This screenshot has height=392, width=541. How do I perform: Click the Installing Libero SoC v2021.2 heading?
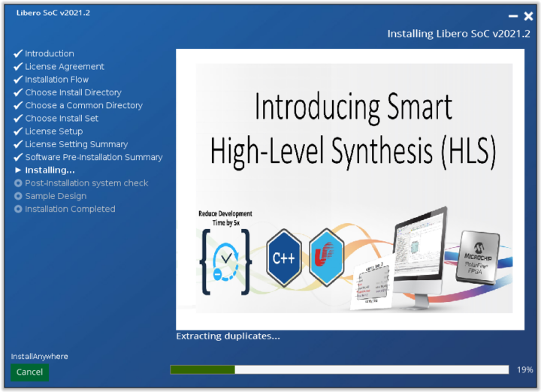pos(458,34)
